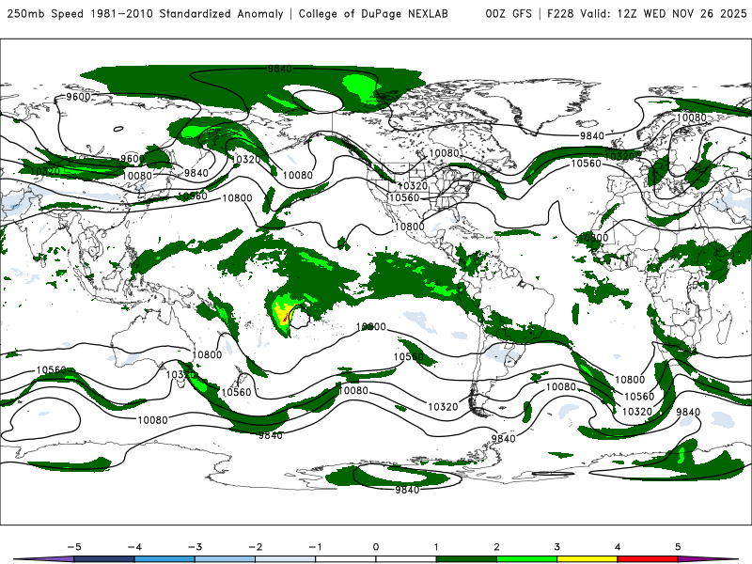Select the light blue -3-to--2 legend segment
Image resolution: width=752 pixels, height=564 pixels.
pyautogui.click(x=225, y=559)
